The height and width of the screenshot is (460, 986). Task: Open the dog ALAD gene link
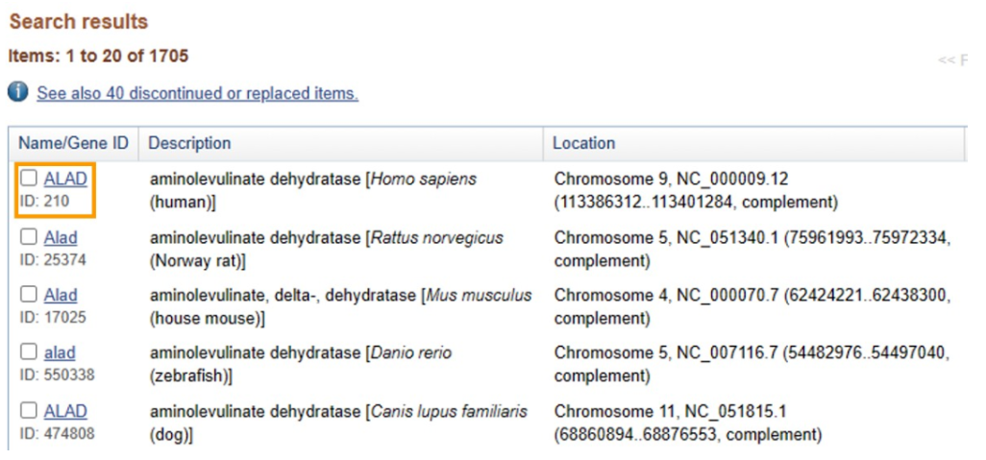65,411
